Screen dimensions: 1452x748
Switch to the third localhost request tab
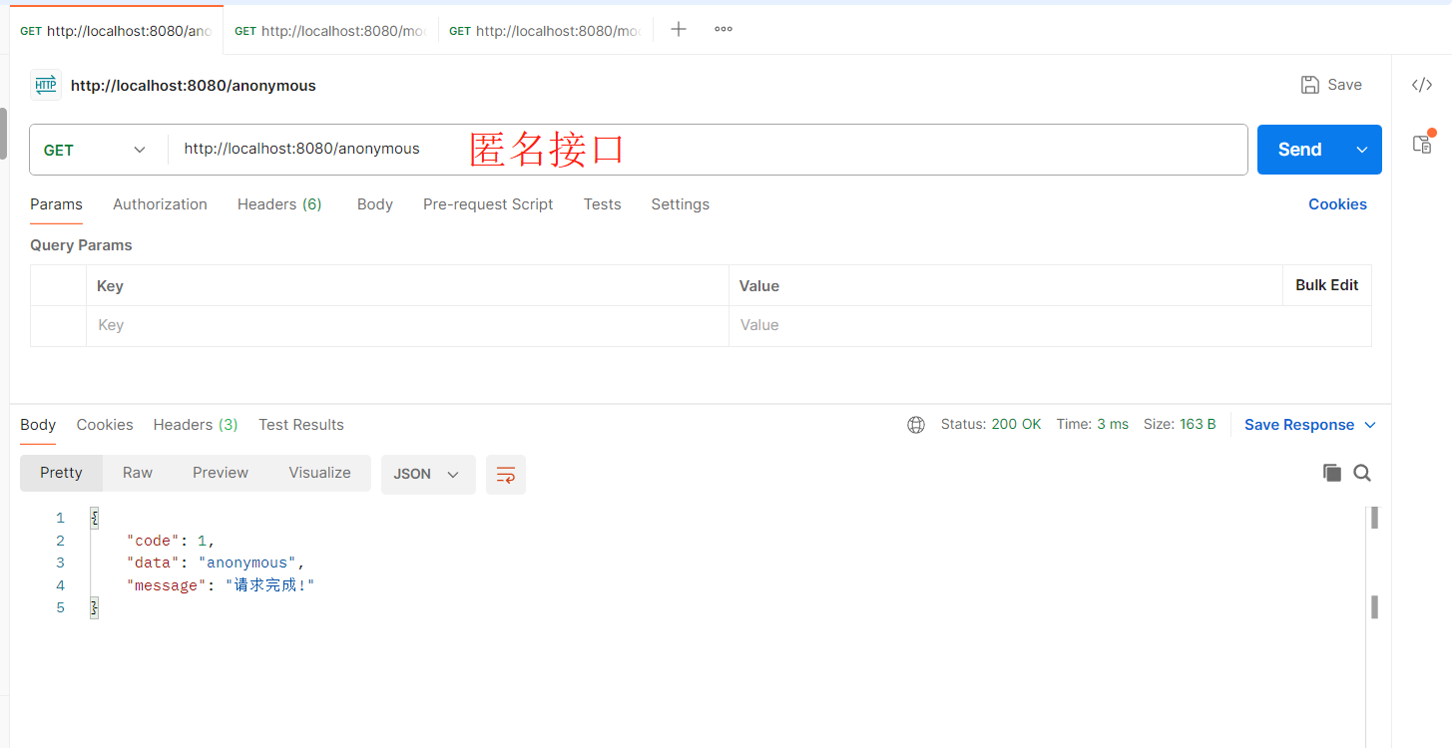[545, 31]
